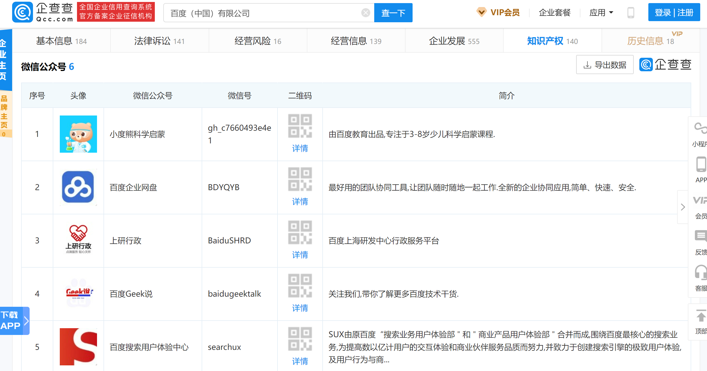Open 详情 link in 百度企业网盘 row
Image resolution: width=707 pixels, height=371 pixels.
pyautogui.click(x=300, y=202)
